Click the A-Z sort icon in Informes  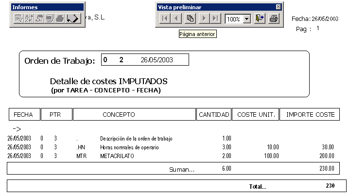[x=28, y=19]
